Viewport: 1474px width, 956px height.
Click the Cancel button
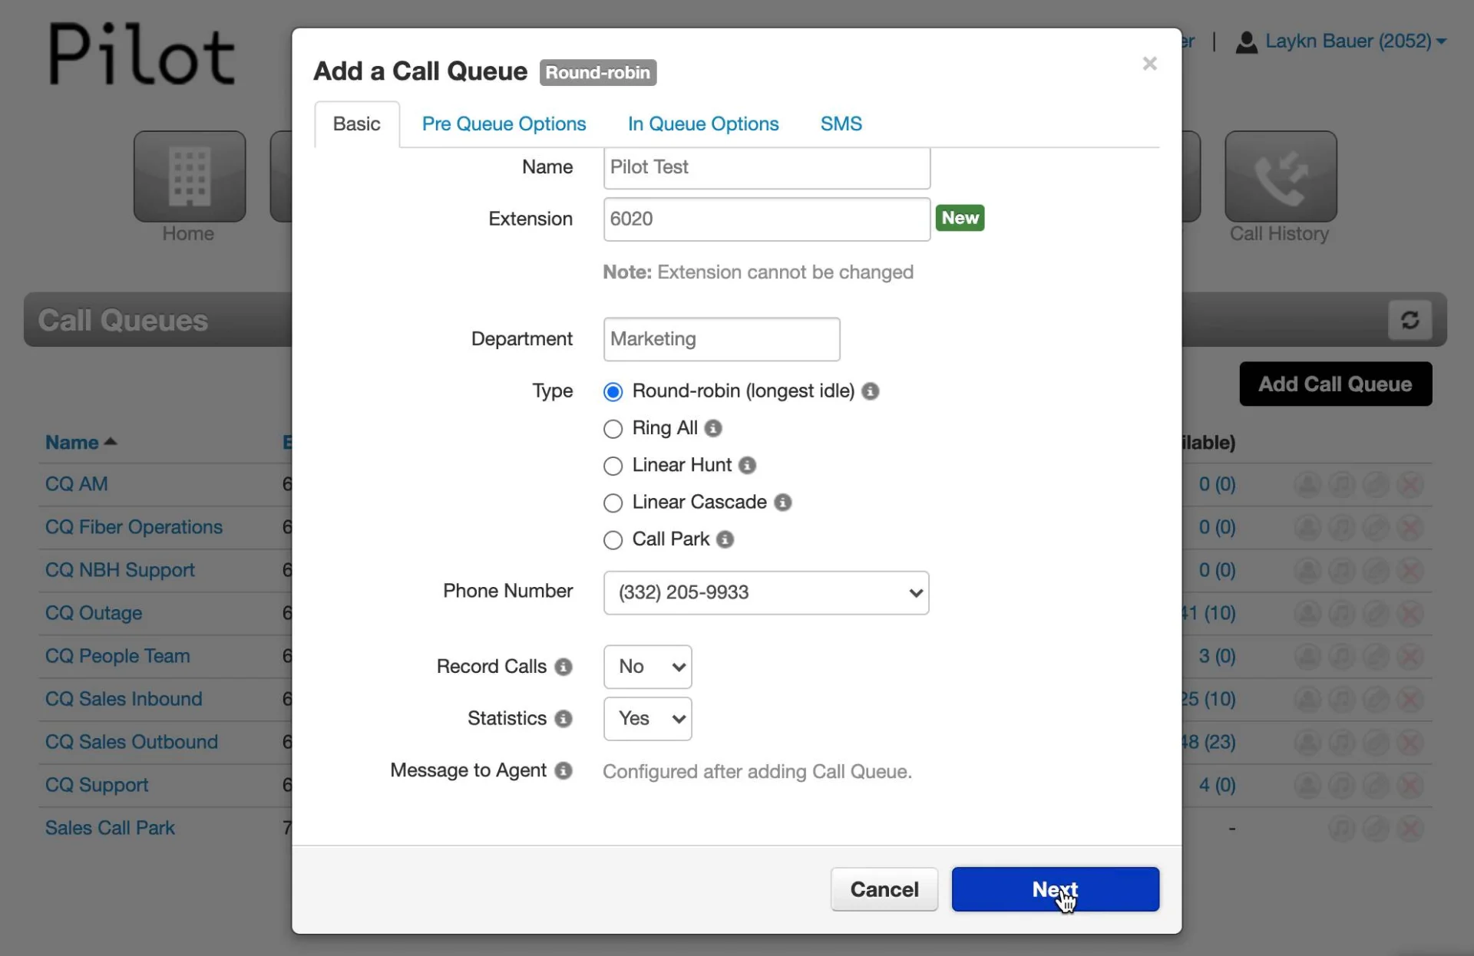(884, 889)
